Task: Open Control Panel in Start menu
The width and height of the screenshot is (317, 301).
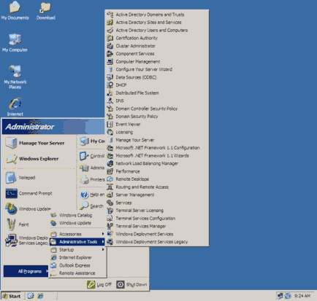Action: click(91, 156)
